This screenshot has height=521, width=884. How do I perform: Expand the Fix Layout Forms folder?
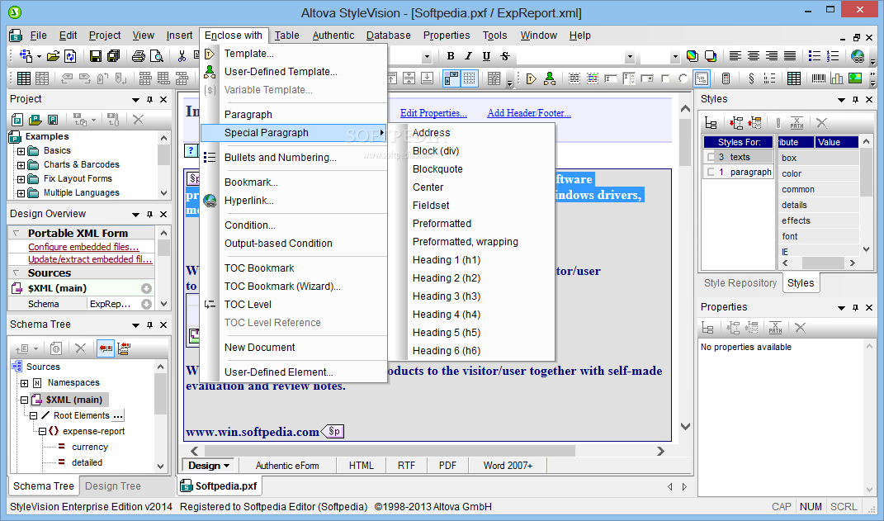(21, 179)
